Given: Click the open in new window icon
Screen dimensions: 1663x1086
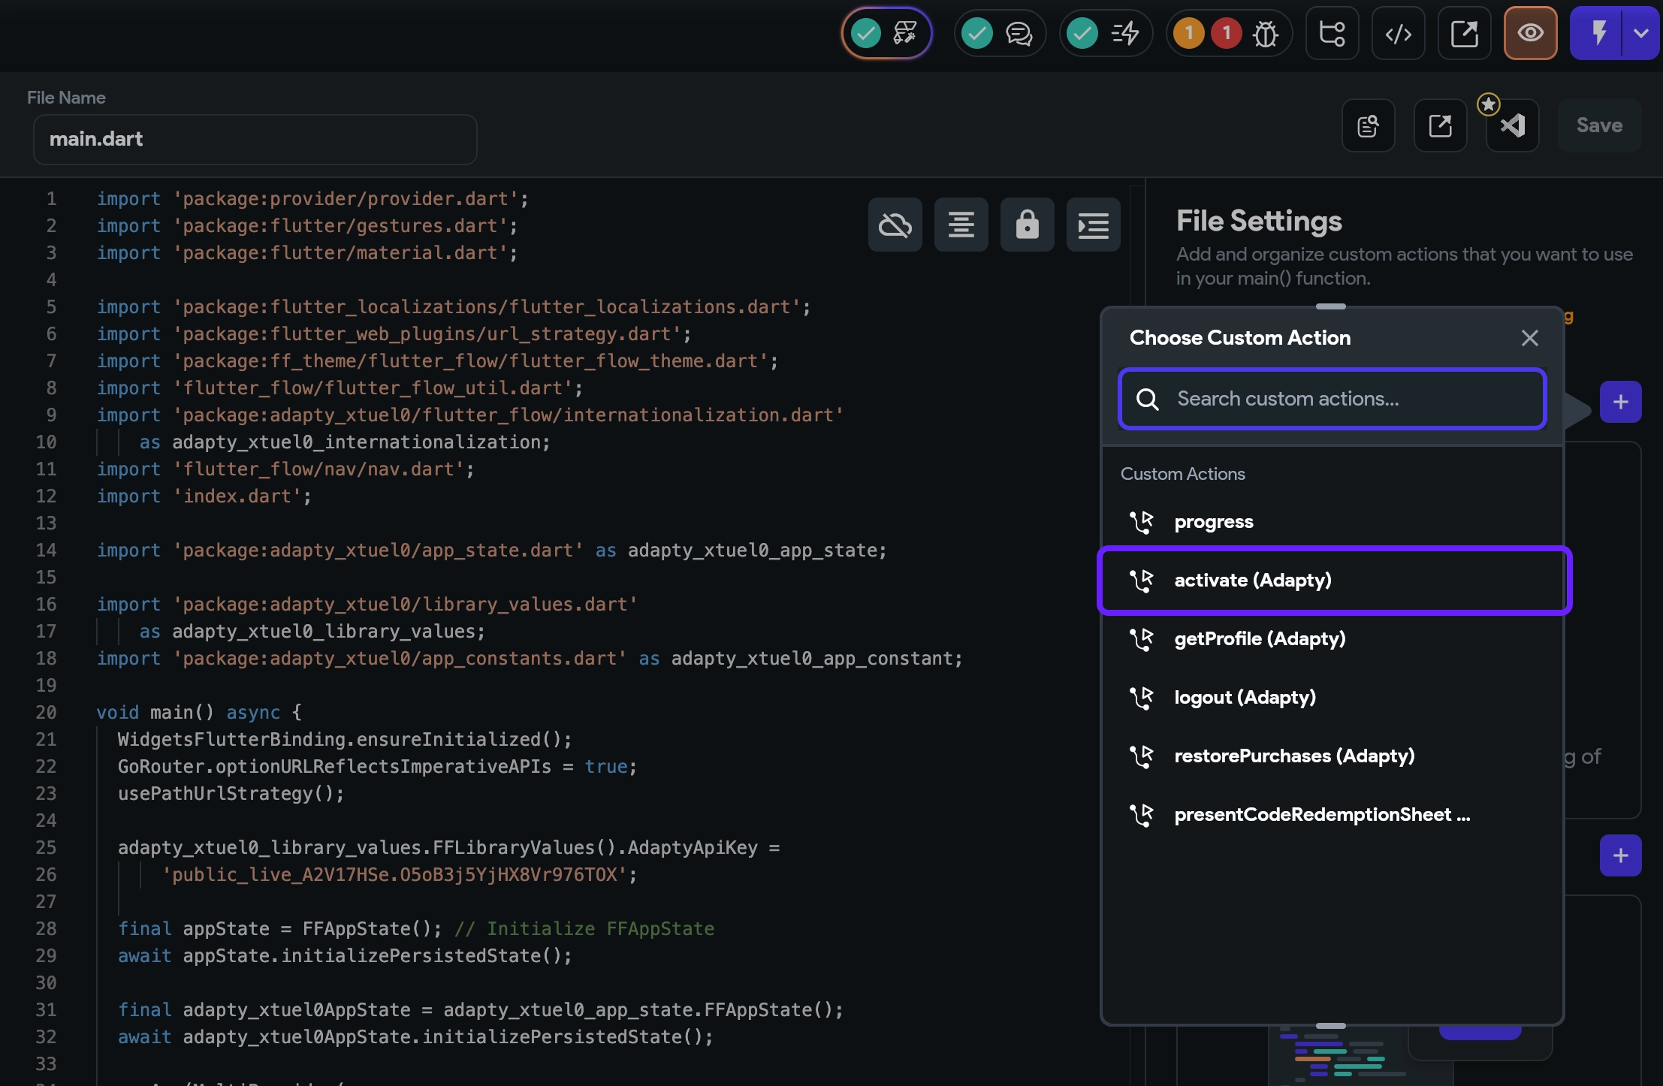Looking at the screenshot, I should coord(1464,33).
